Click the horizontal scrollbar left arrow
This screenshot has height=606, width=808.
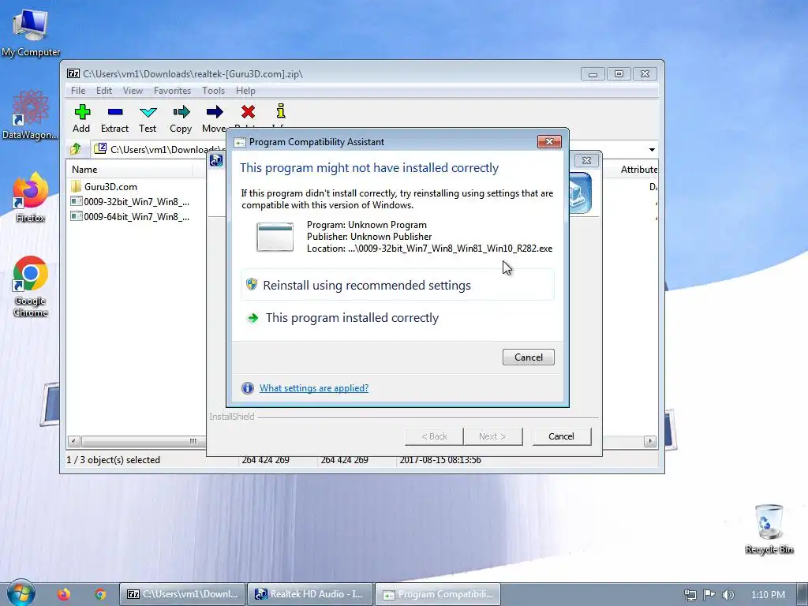(x=73, y=442)
